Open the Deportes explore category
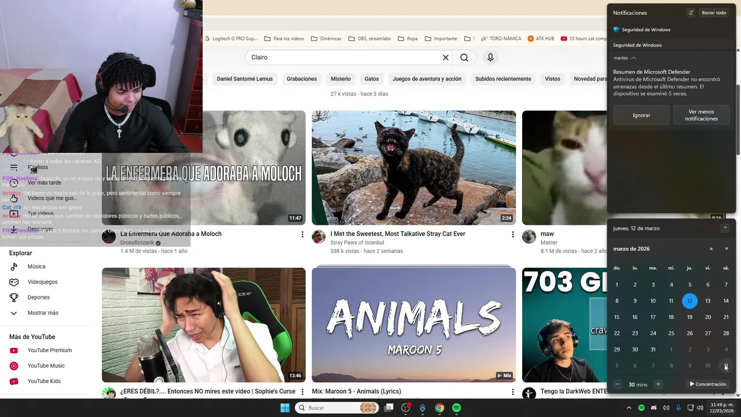This screenshot has width=741, height=417. (38, 297)
